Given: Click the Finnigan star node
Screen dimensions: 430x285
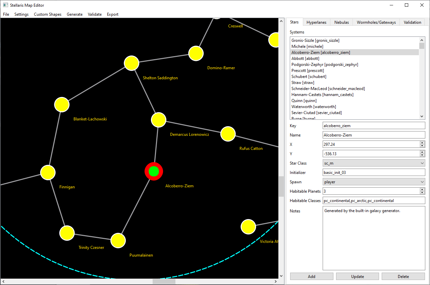Looking at the screenshot, I should (48, 172).
